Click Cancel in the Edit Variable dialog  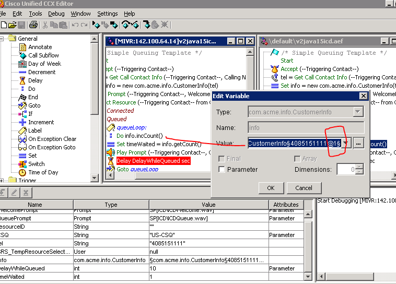point(304,188)
